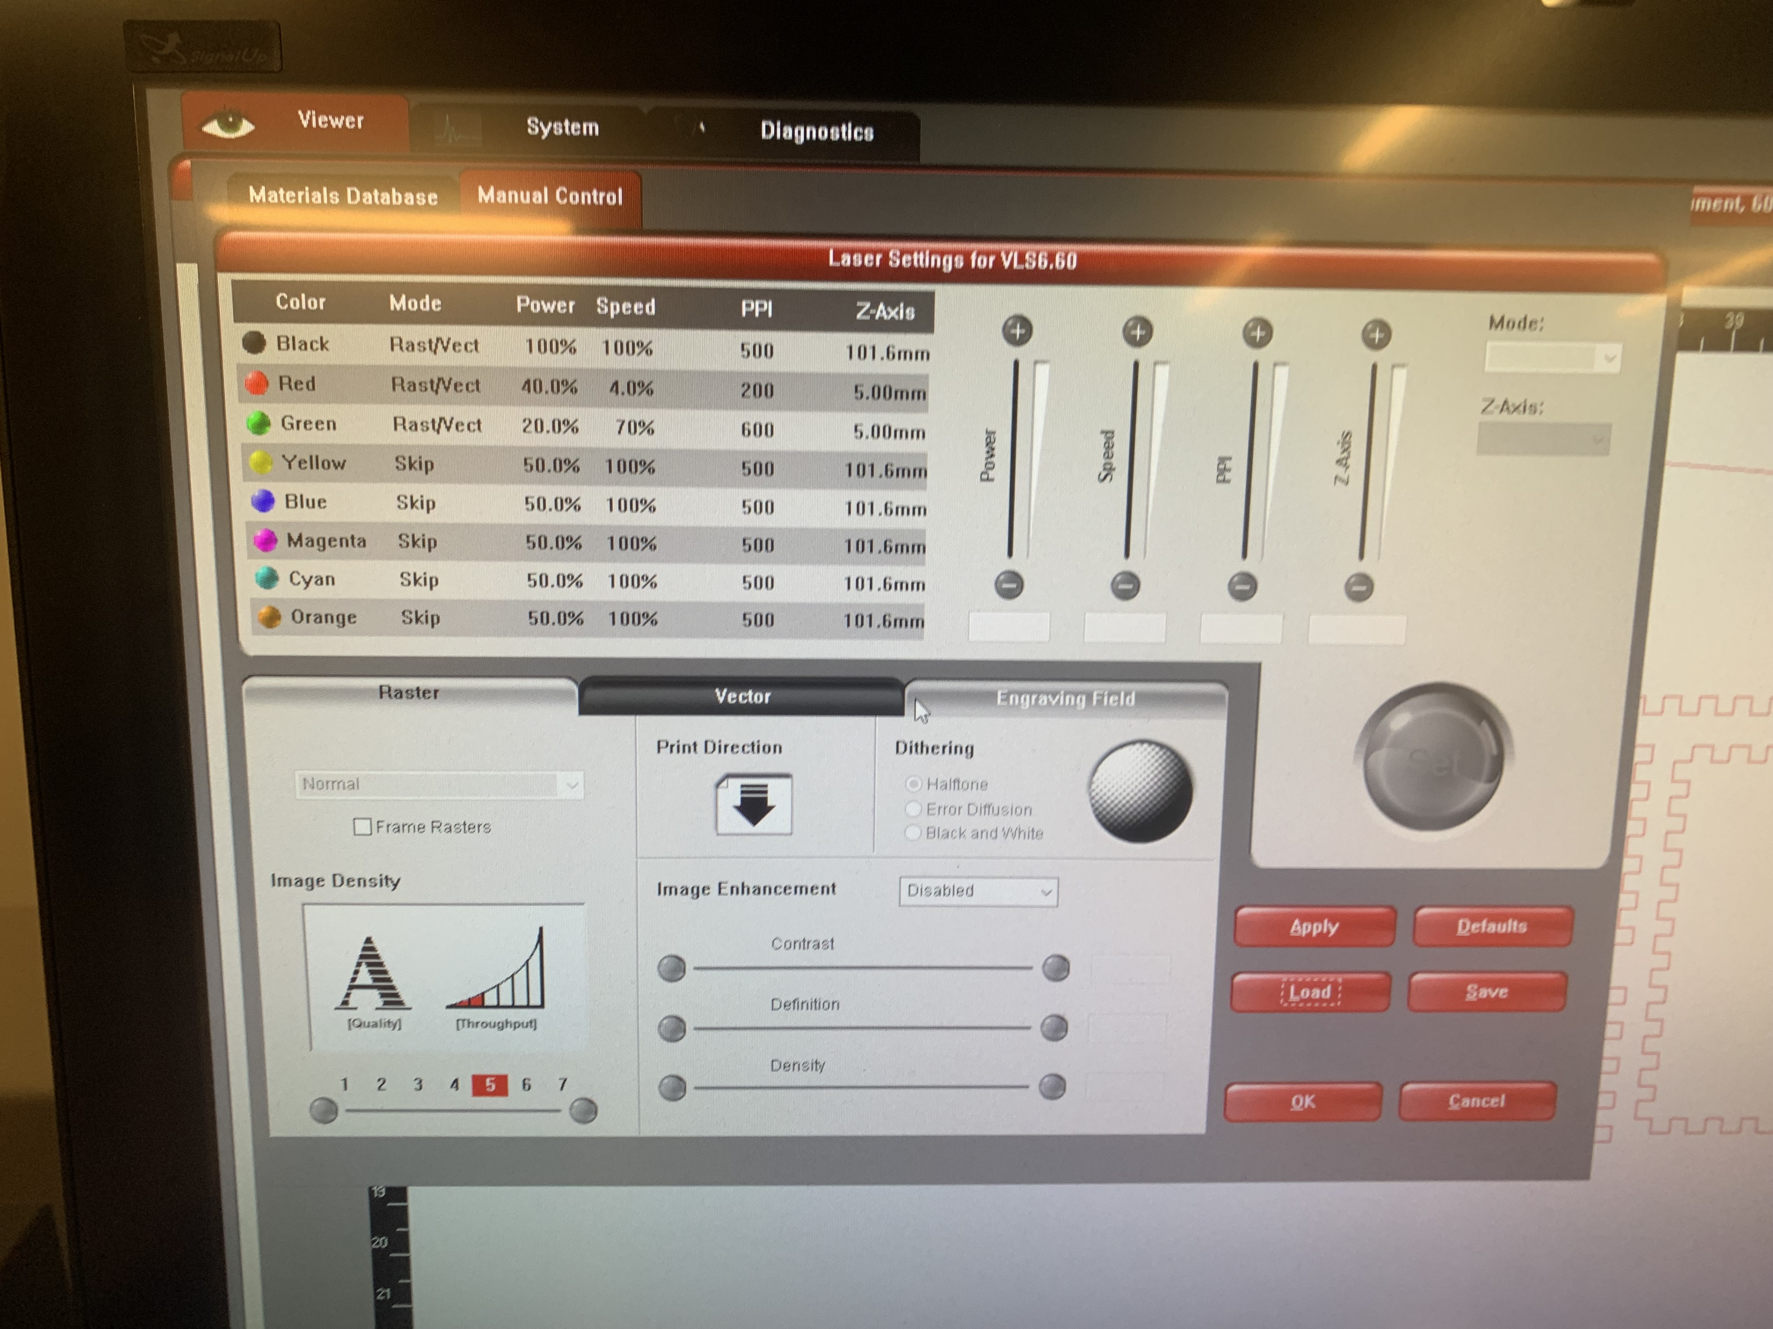Increase Z-Axis with the plus button
Image resolution: width=1773 pixels, height=1329 pixels.
[x=1376, y=335]
